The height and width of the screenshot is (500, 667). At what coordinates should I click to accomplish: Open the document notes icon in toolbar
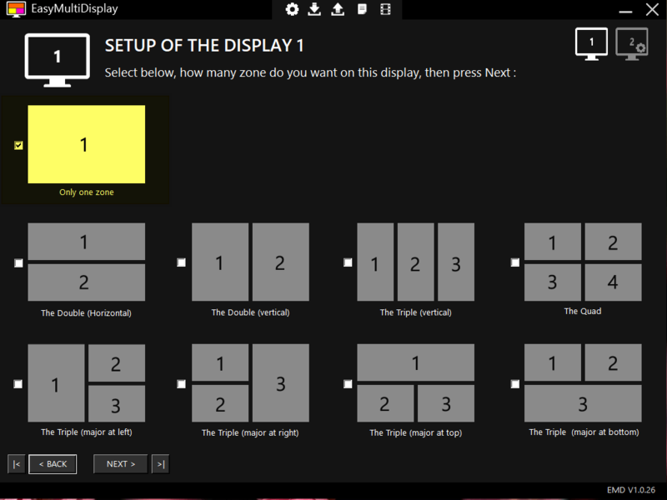coord(361,10)
